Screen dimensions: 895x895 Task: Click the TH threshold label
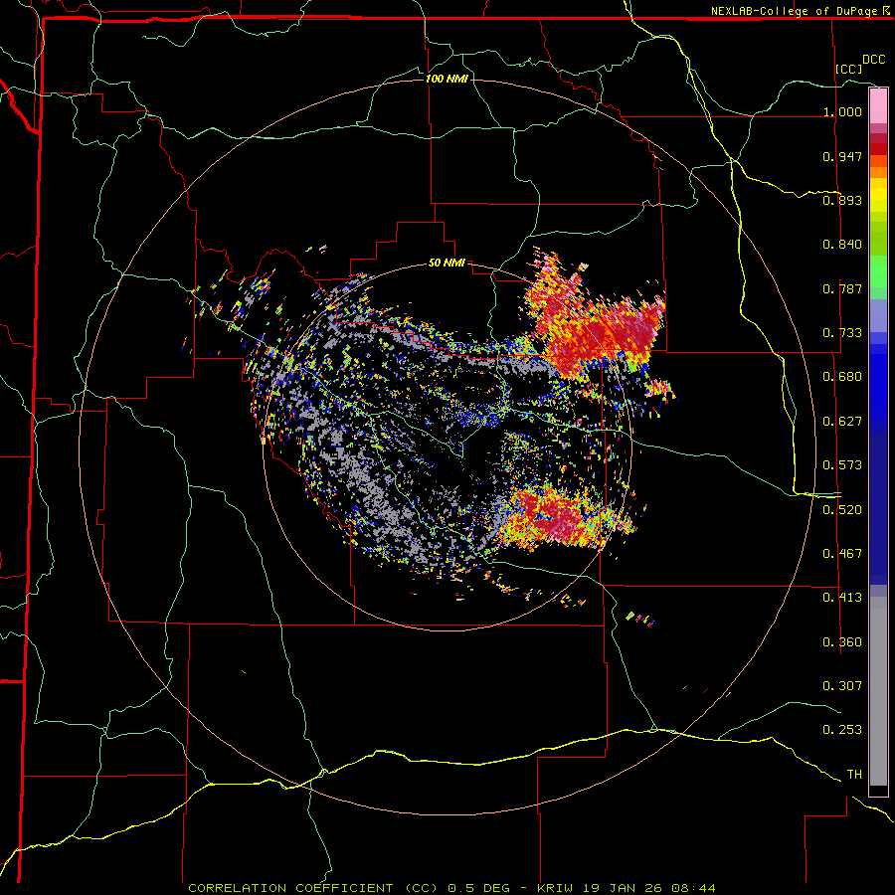(854, 775)
